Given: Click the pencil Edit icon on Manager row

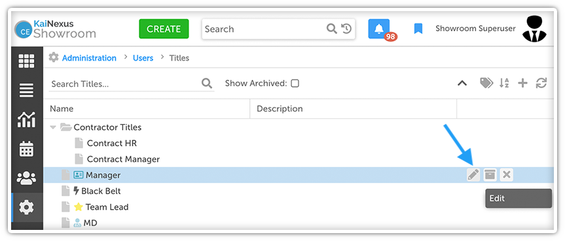Looking at the screenshot, I should pyautogui.click(x=473, y=175).
